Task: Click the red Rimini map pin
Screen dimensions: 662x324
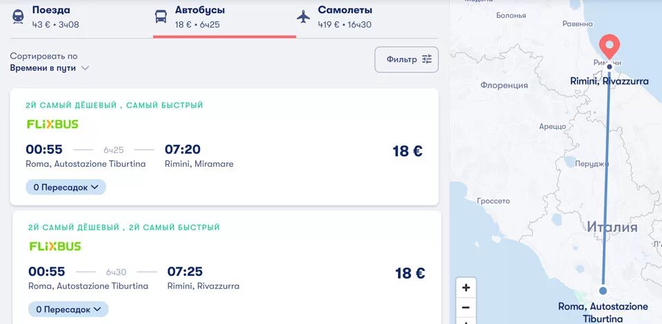Action: (609, 47)
